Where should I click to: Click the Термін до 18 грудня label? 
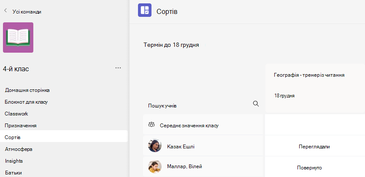(x=171, y=45)
